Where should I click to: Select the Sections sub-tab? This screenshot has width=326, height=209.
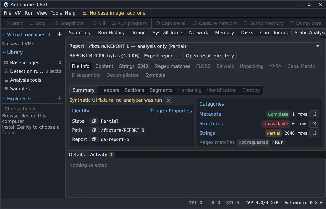pos(134,90)
